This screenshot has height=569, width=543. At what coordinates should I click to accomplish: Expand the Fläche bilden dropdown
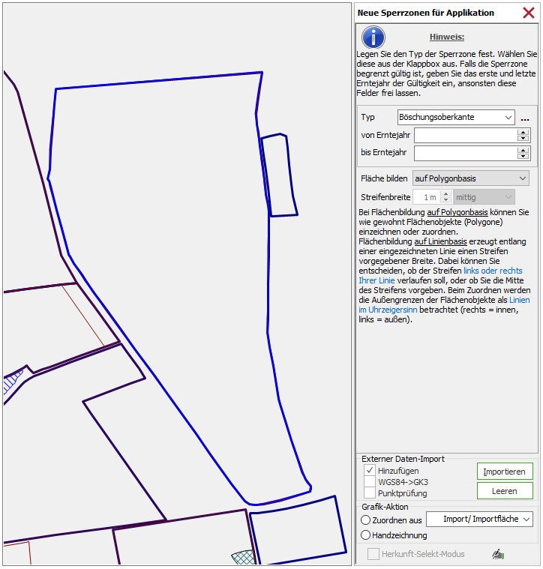pos(470,178)
